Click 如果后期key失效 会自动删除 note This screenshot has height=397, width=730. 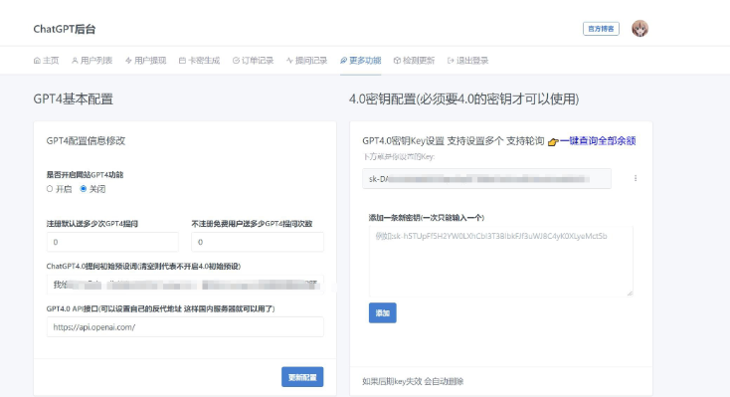(413, 382)
